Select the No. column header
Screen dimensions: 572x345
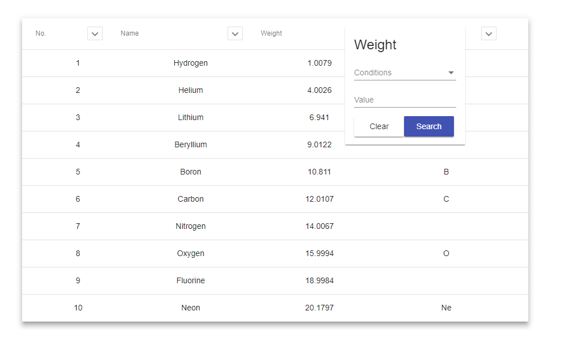[40, 33]
